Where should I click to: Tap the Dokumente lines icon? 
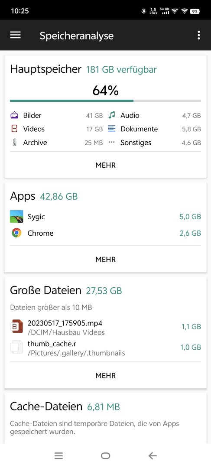click(x=112, y=129)
